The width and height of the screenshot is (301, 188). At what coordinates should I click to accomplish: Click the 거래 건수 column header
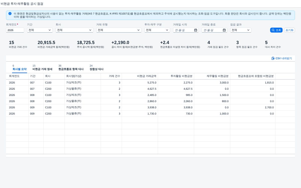click(x=111, y=76)
